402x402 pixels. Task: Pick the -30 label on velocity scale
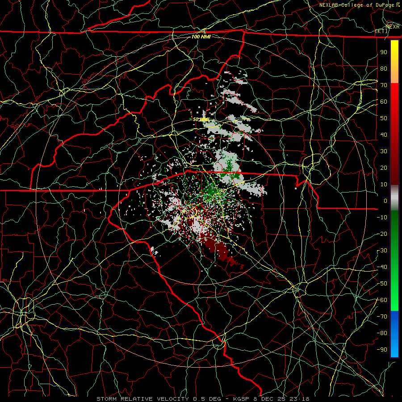(x=382, y=251)
